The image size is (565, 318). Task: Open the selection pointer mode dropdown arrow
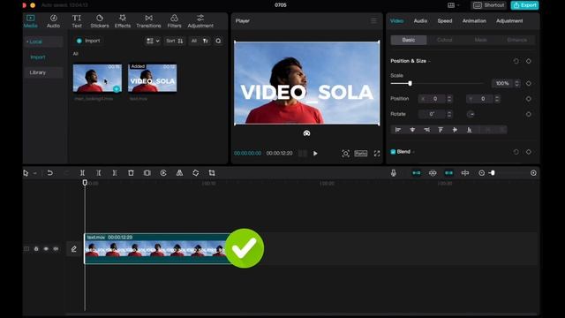click(x=35, y=173)
